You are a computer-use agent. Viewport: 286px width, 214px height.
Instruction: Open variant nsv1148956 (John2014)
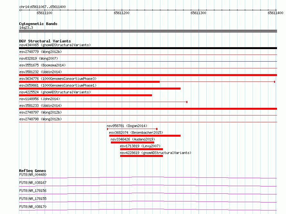40,99
